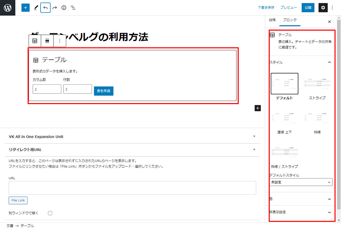Click the 表を作成 button
The height and width of the screenshot is (229, 341).
[104, 91]
